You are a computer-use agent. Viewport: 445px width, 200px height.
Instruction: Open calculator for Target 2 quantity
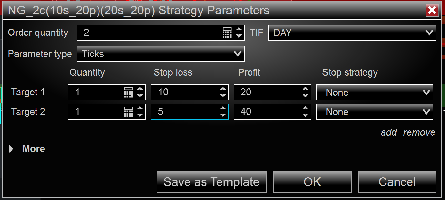pyautogui.click(x=128, y=112)
